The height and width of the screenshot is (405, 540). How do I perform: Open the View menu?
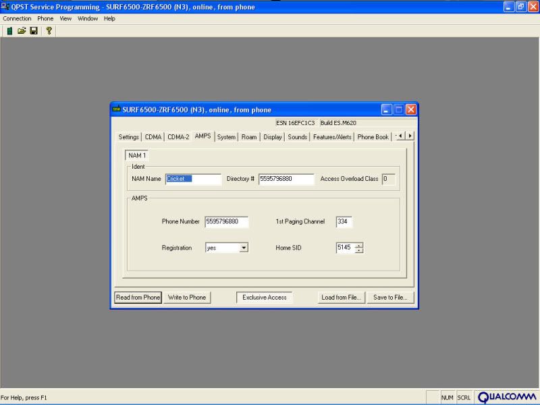click(65, 19)
